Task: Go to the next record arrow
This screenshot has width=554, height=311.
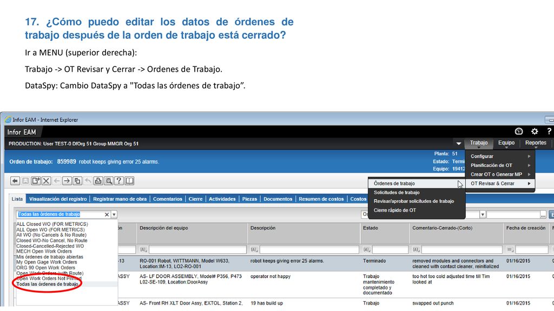Action: coord(67,181)
